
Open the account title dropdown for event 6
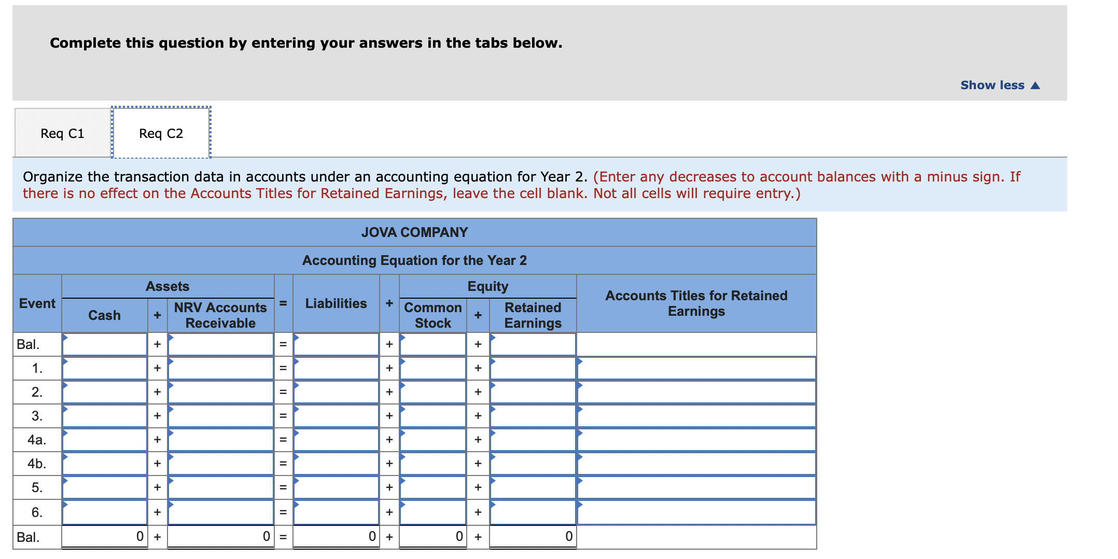tap(696, 512)
